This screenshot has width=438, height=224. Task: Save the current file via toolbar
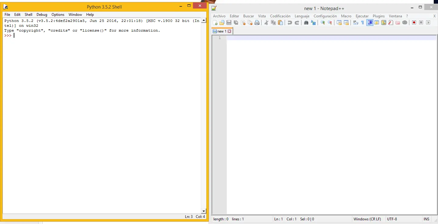(229, 23)
